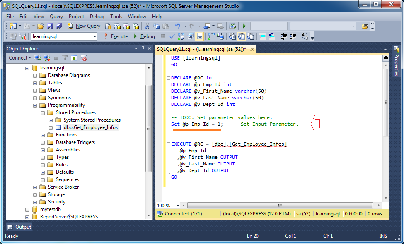Open the Activity Monitor icon
Viewport: 404px width, 244px height.
click(232, 26)
